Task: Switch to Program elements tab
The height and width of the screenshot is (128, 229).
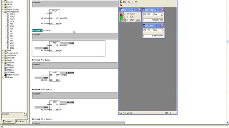Action: tap(8, 121)
